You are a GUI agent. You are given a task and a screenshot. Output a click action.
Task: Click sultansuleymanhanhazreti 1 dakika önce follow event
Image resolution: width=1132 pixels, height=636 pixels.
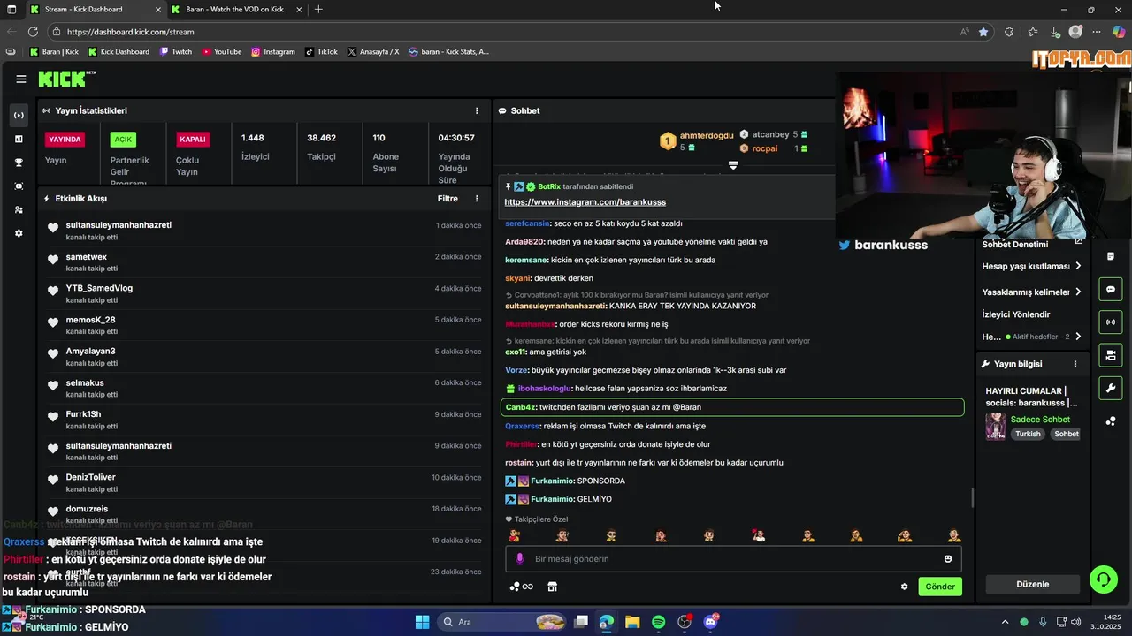pyautogui.click(x=264, y=231)
